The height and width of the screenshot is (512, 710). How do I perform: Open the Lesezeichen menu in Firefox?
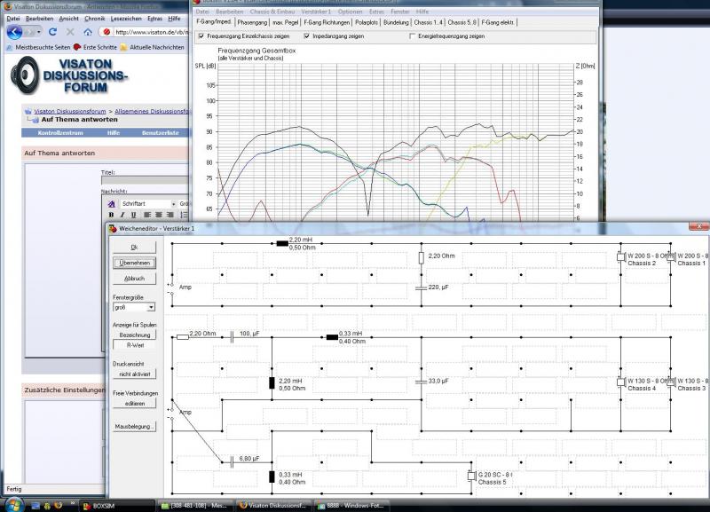125,18
